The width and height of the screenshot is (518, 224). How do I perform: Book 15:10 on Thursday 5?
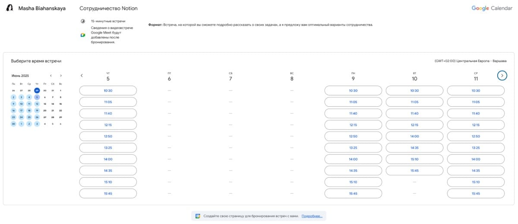[108, 182]
